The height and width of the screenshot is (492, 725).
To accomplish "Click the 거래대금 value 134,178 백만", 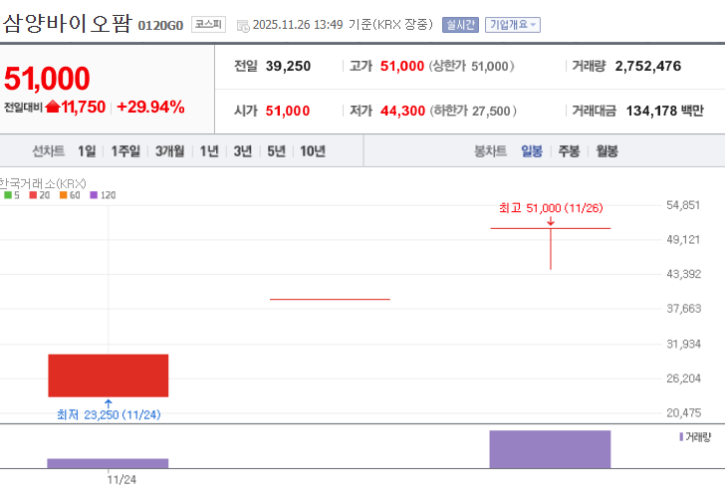I will tap(665, 111).
